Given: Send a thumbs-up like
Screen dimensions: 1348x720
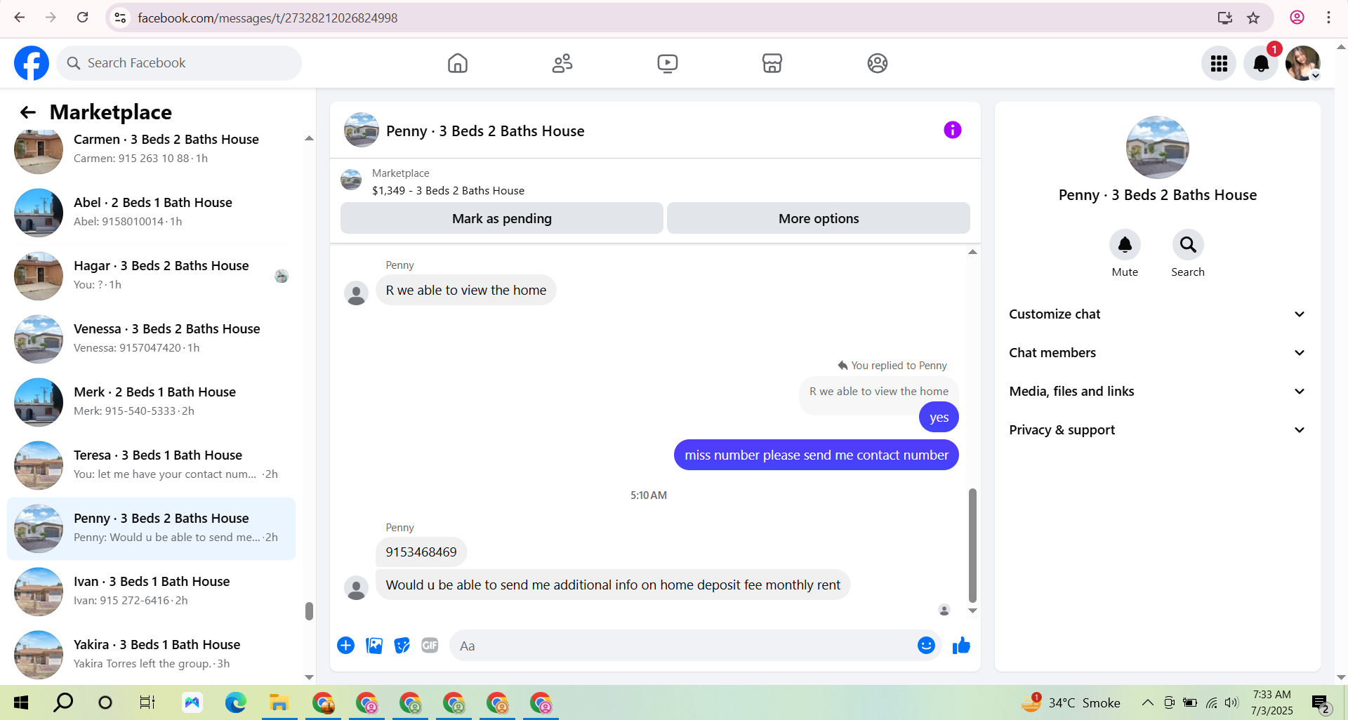Looking at the screenshot, I should coord(961,646).
